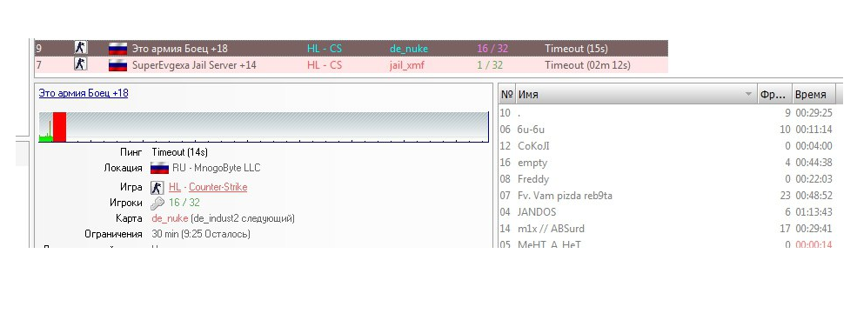Select server row SuperEvgexa Jail Server +14

tap(351, 65)
